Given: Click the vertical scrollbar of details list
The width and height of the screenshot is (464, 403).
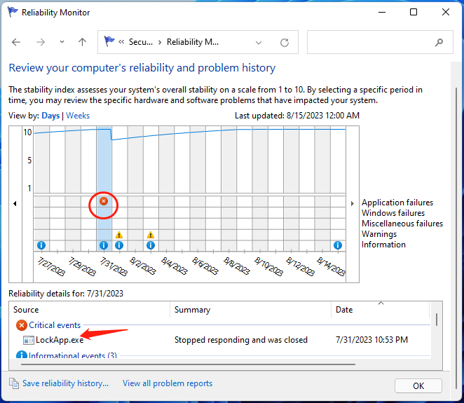Looking at the screenshot, I should (437, 320).
